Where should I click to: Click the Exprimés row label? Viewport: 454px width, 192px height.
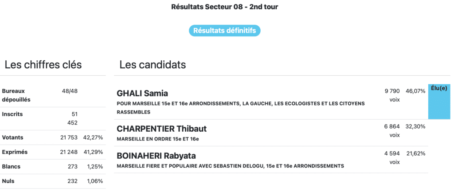pos(15,152)
